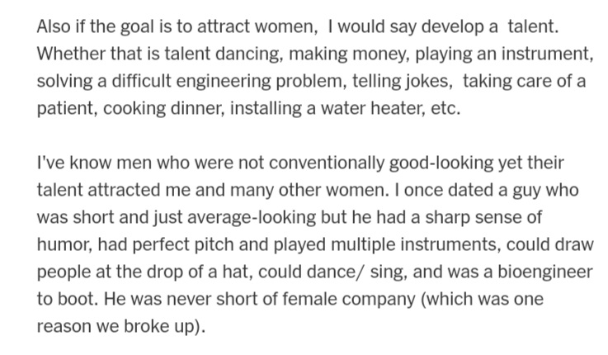The height and width of the screenshot is (355, 608).
Task: Click the word "patient" in the comment
Action: (64, 108)
